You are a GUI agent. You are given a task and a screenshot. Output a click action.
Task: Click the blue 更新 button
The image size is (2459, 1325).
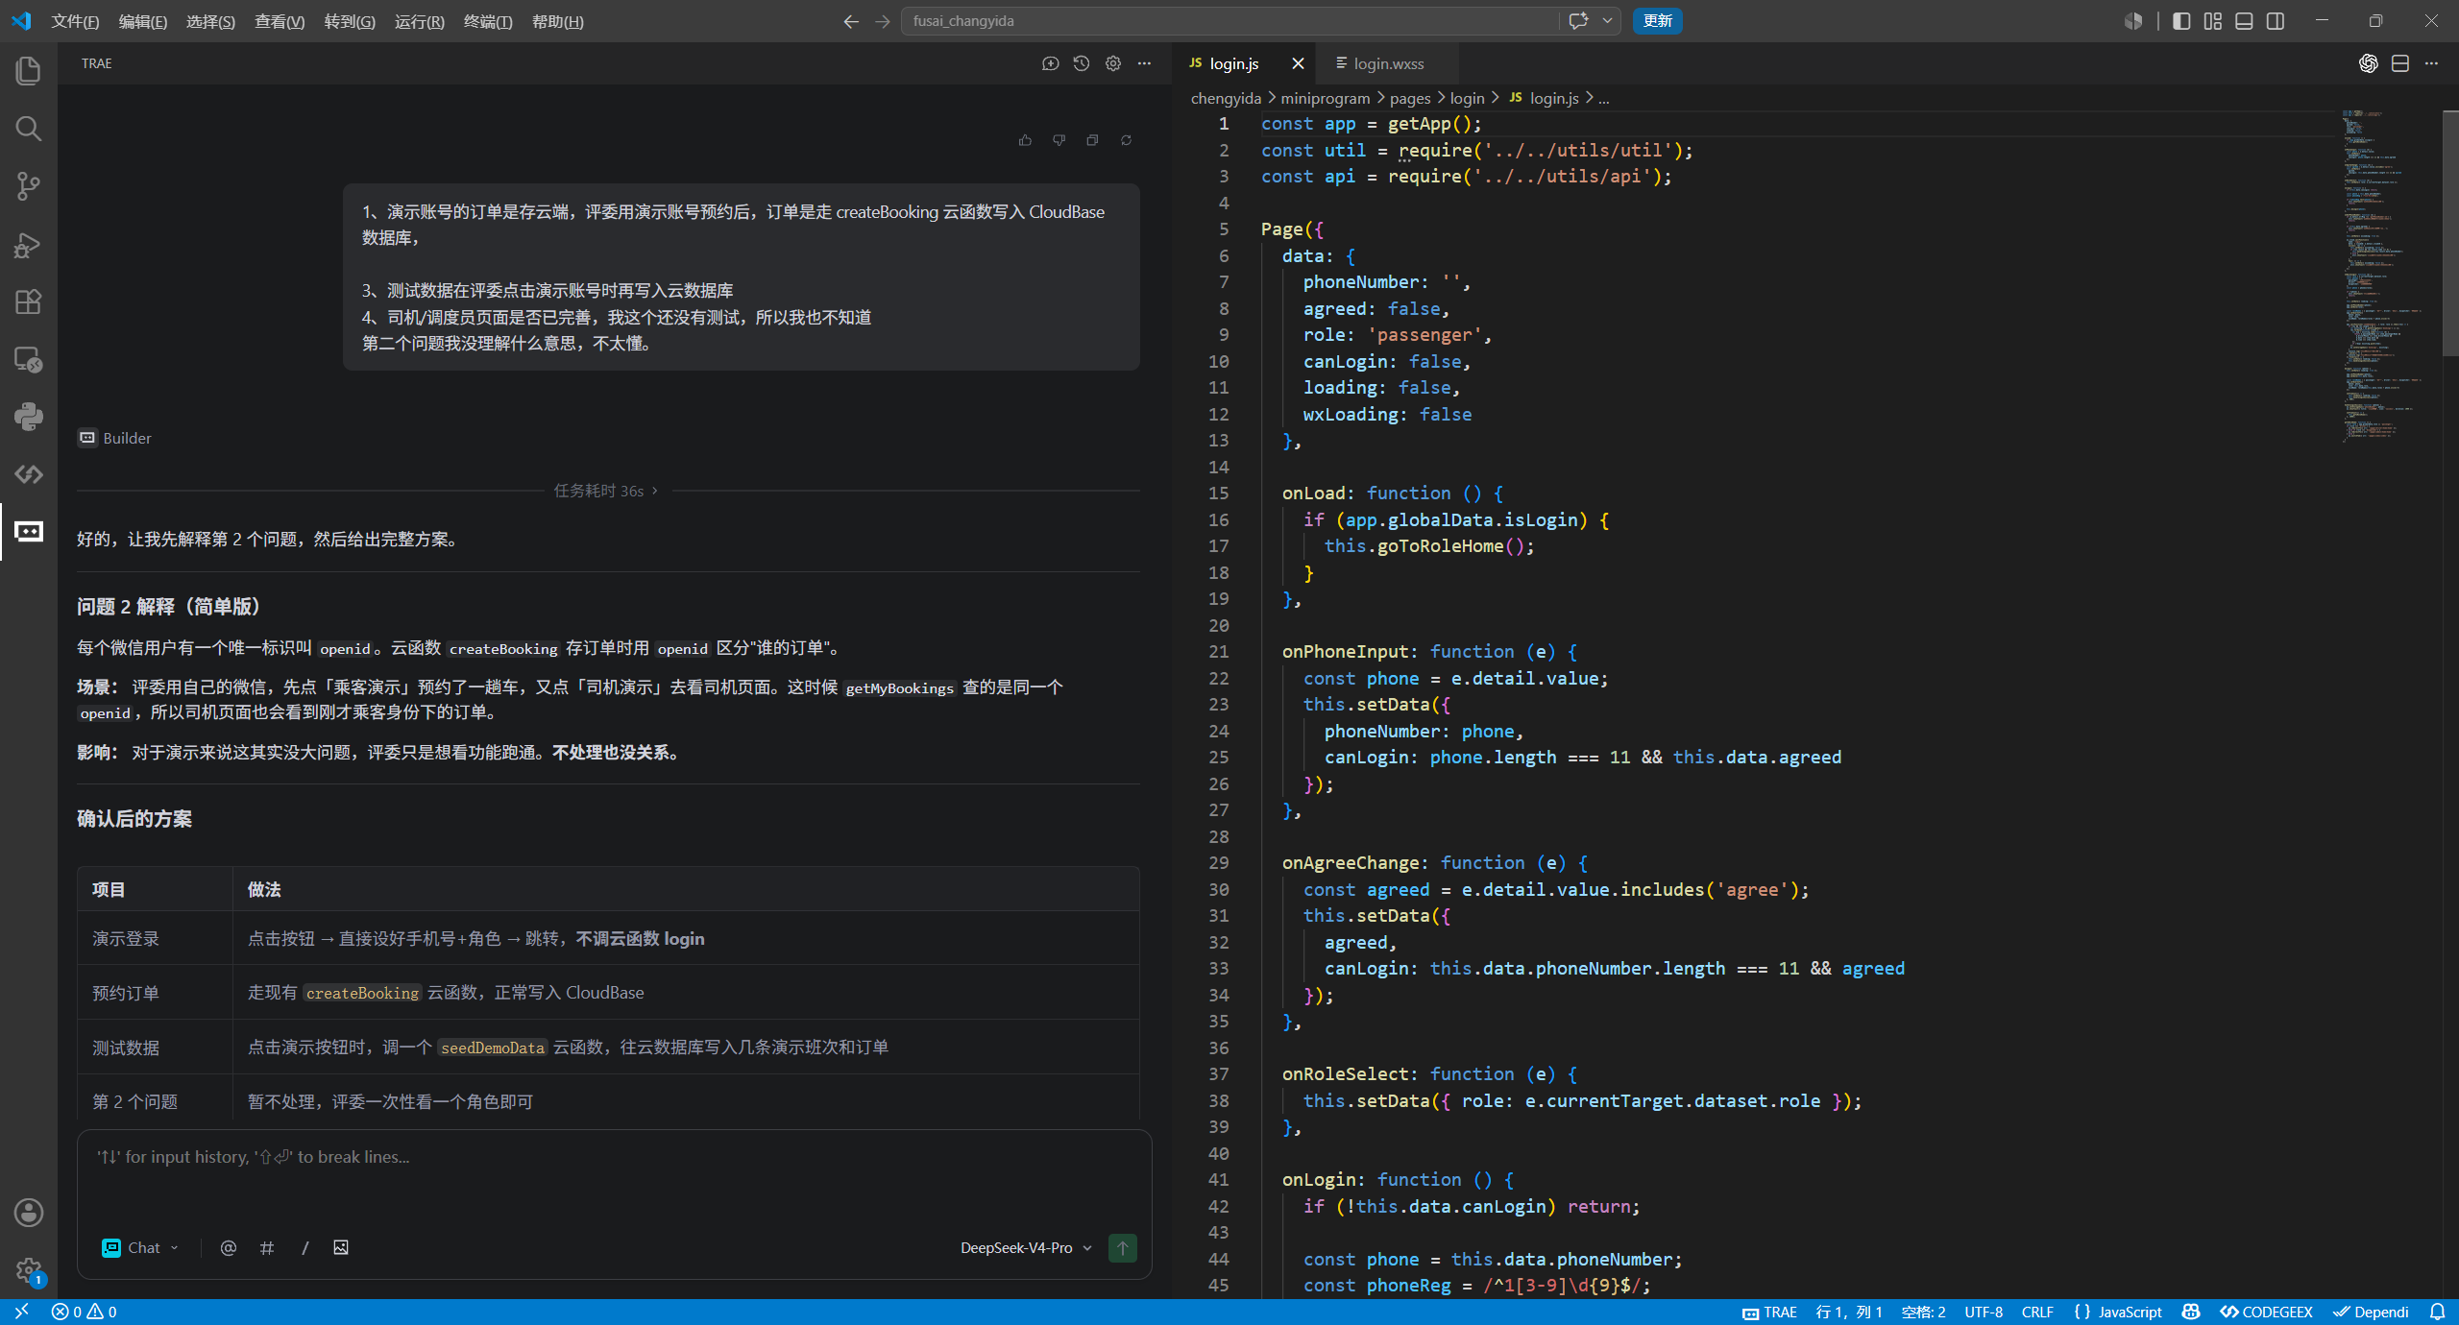click(x=1657, y=21)
